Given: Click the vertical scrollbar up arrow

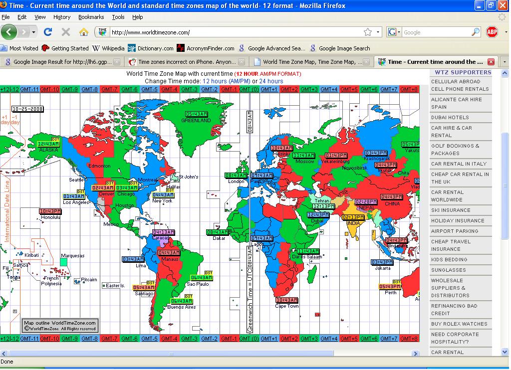Looking at the screenshot, I should coord(505,73).
